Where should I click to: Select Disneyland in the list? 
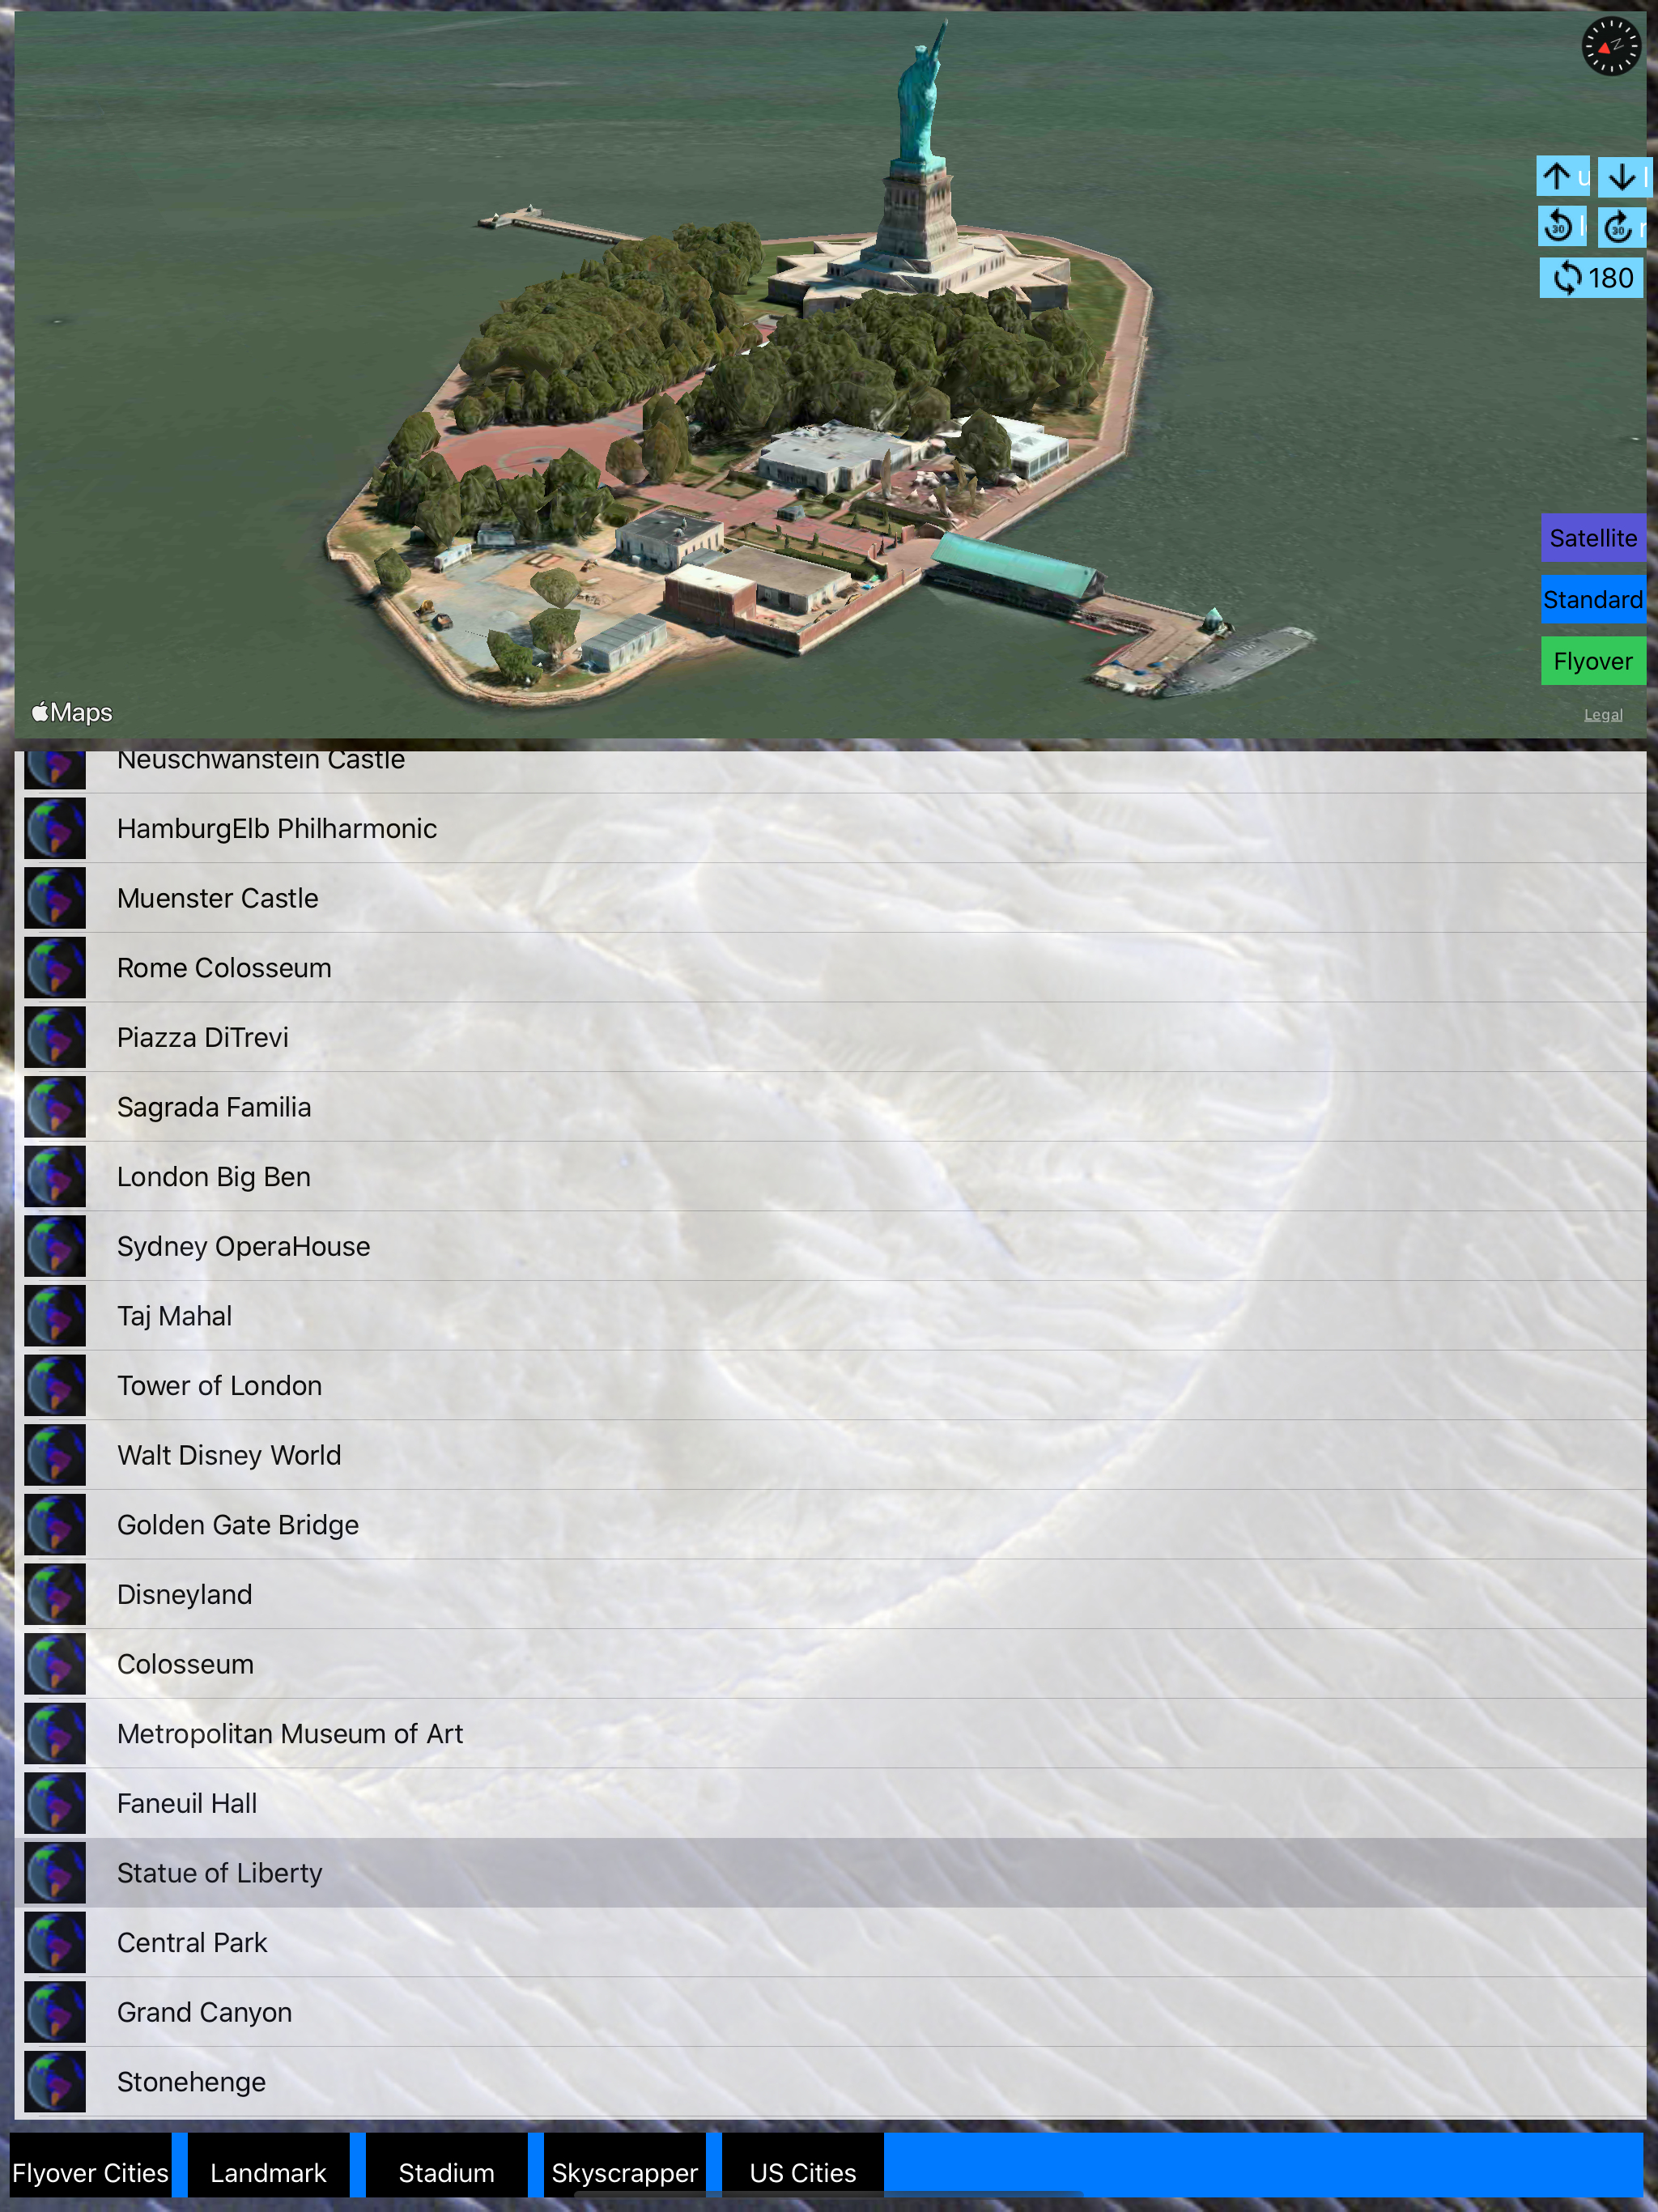click(830, 1594)
